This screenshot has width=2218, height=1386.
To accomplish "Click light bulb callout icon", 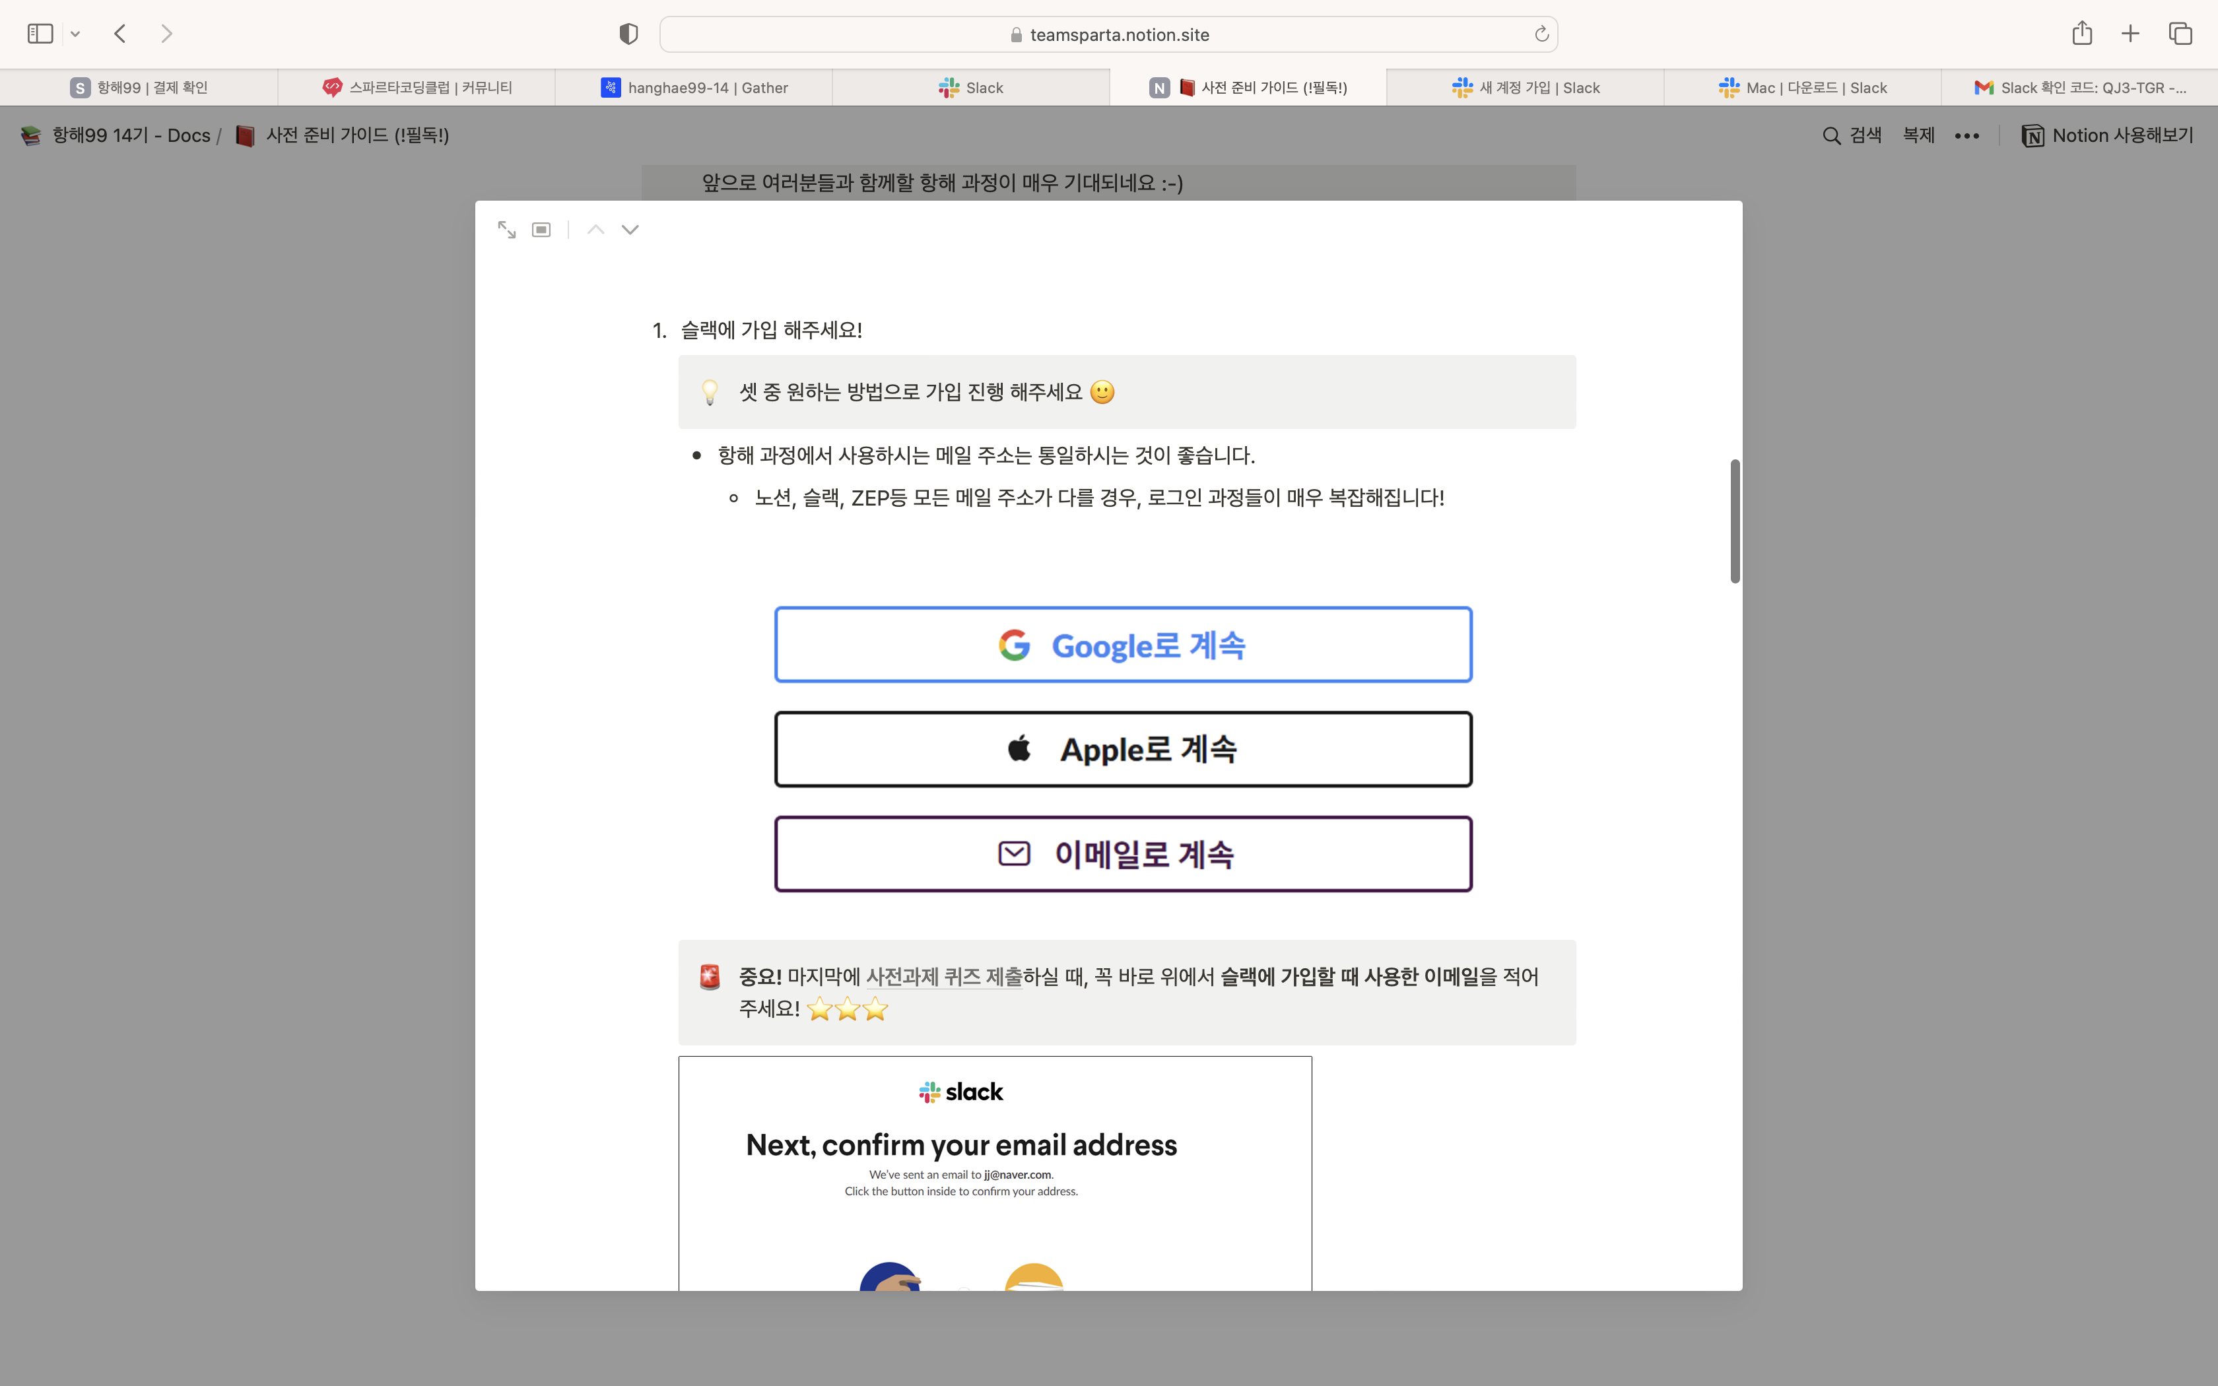I will [710, 392].
